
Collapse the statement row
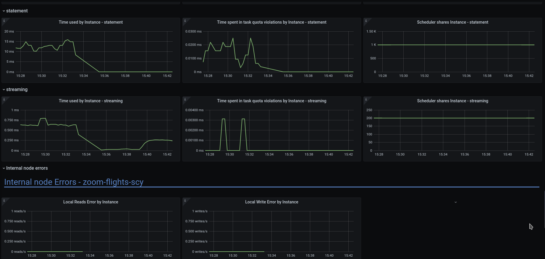click(x=15, y=11)
